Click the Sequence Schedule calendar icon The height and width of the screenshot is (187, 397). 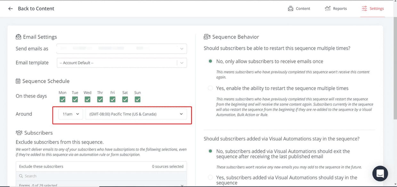pos(18,81)
